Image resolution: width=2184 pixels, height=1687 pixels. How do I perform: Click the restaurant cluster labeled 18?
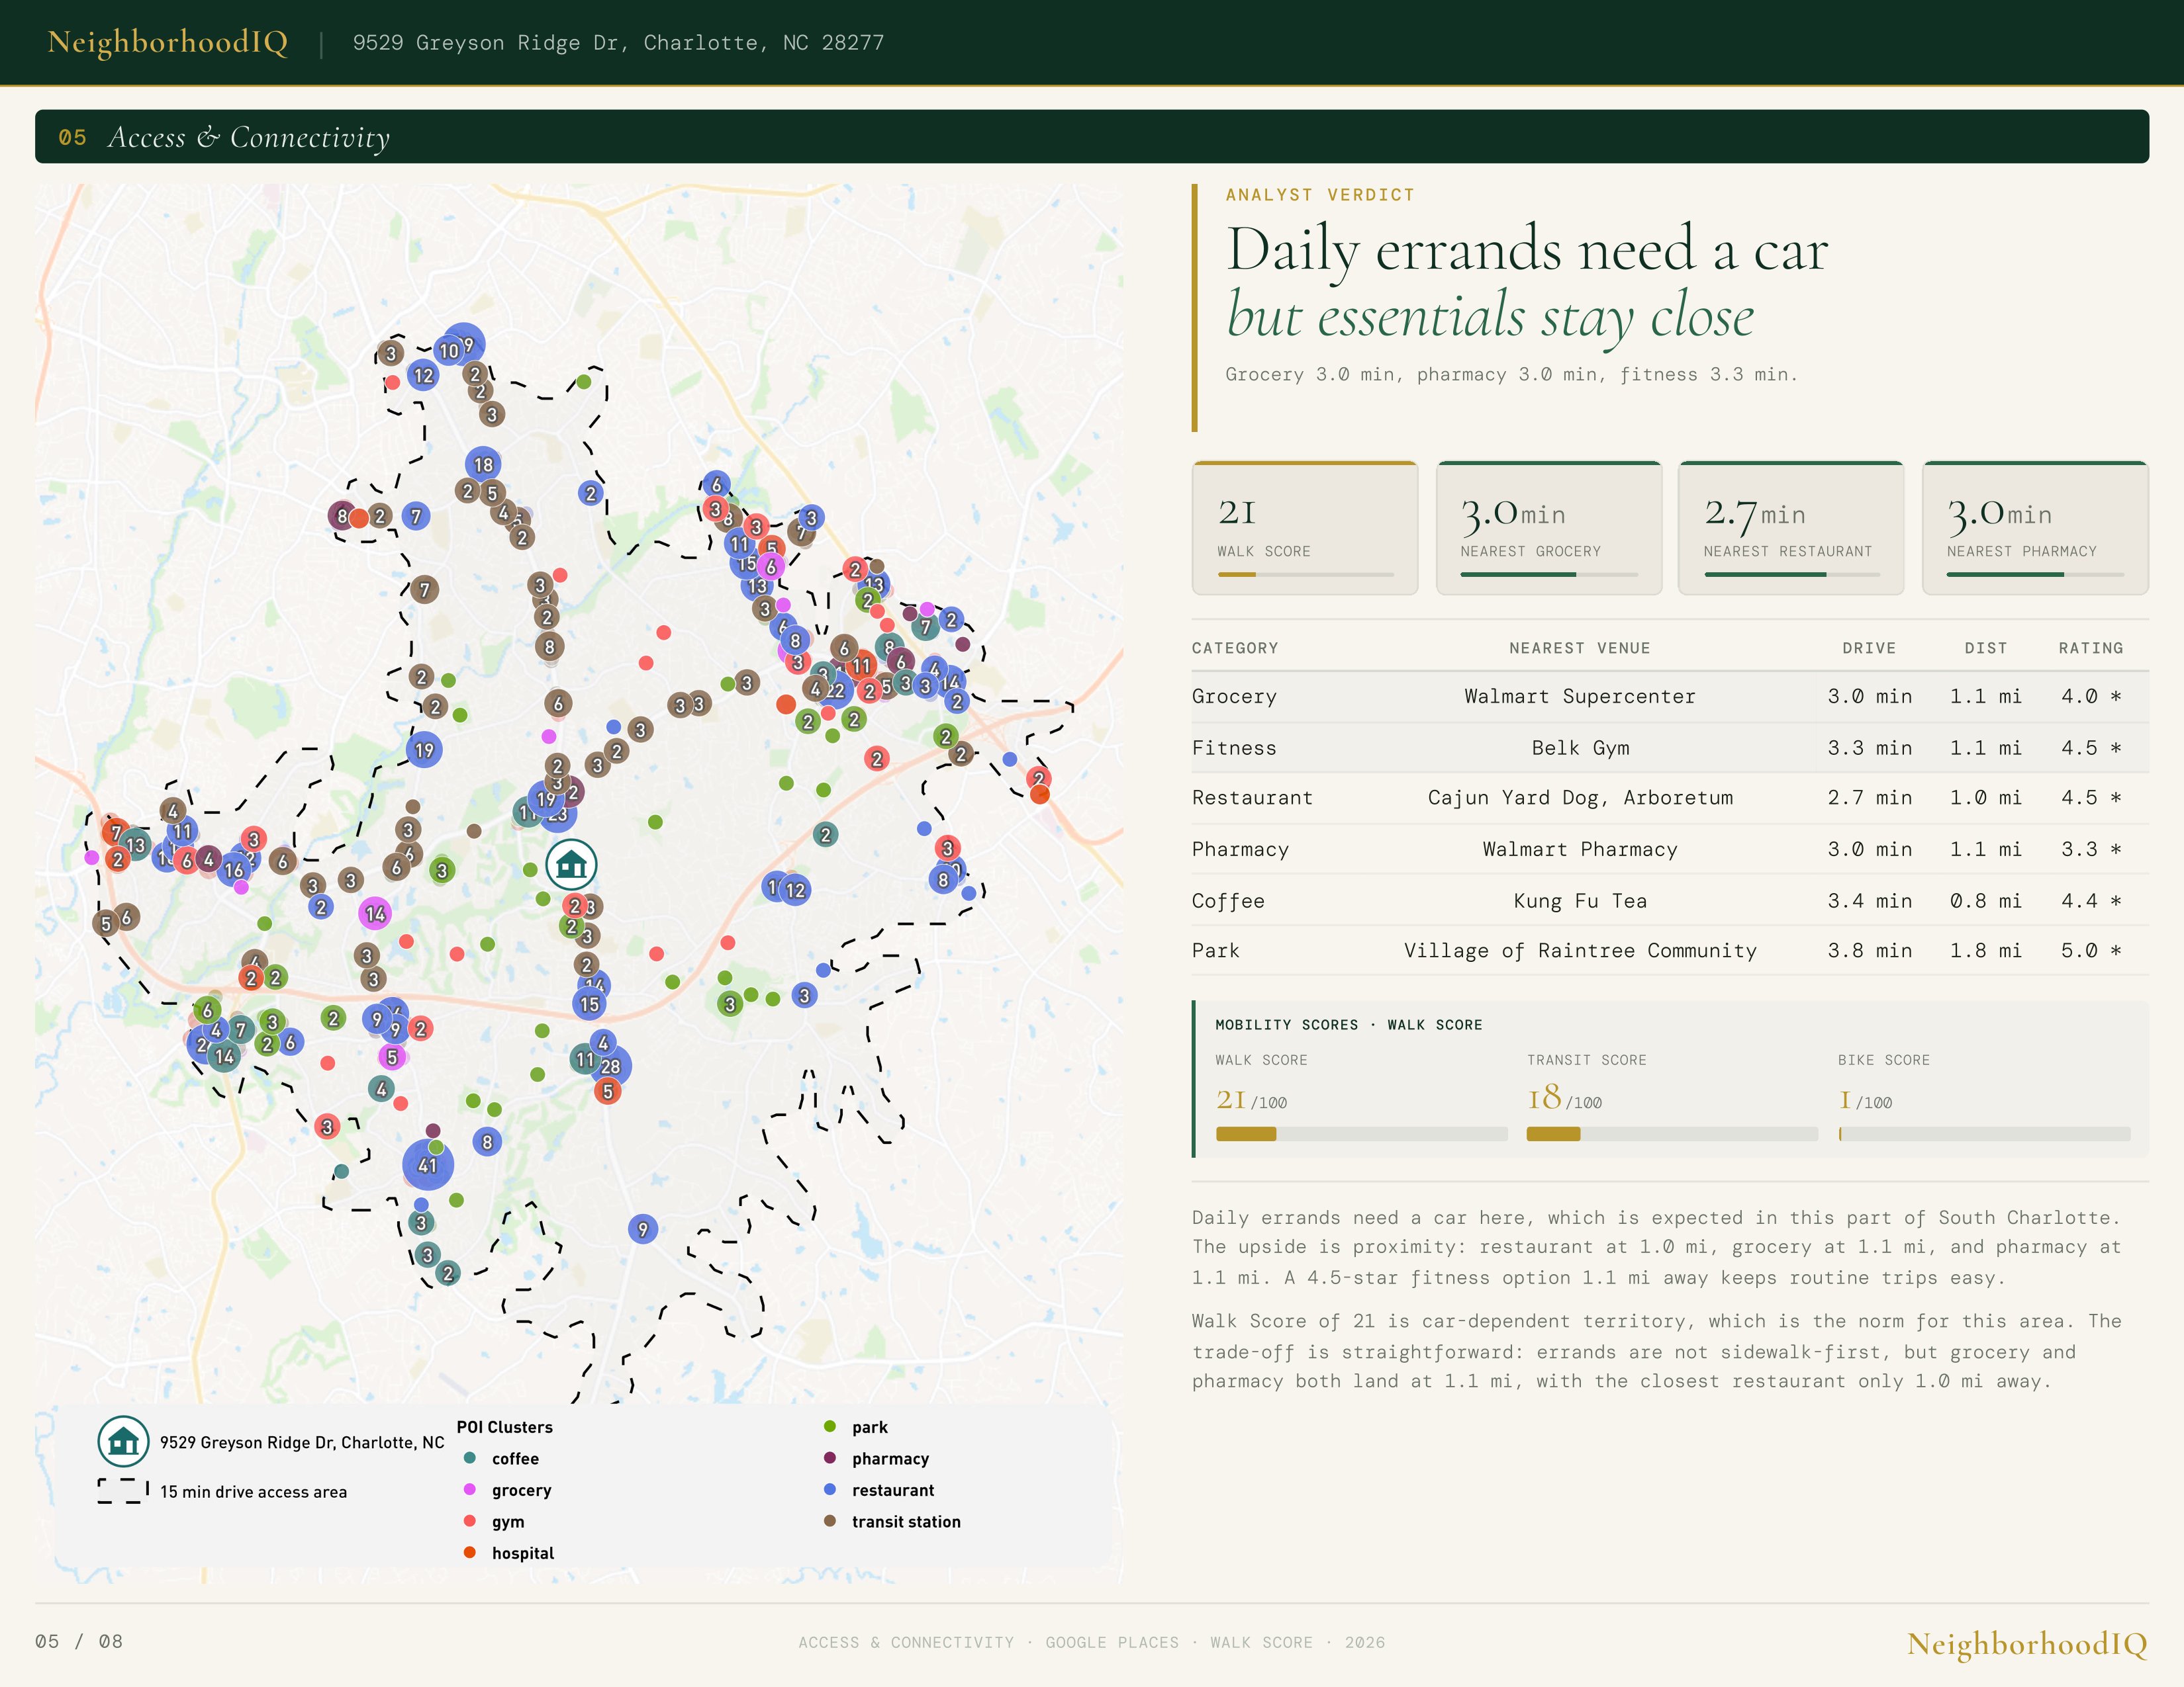coord(483,464)
